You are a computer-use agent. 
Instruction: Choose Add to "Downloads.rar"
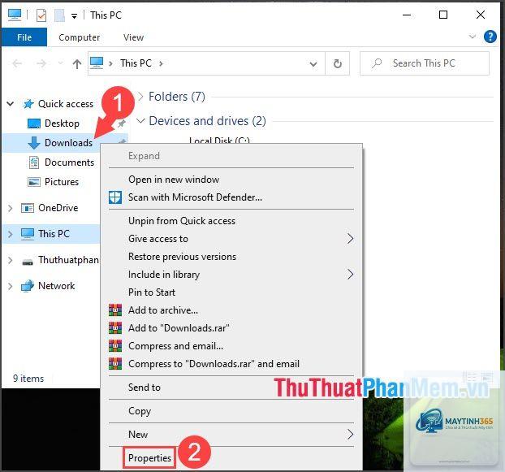pos(231,328)
